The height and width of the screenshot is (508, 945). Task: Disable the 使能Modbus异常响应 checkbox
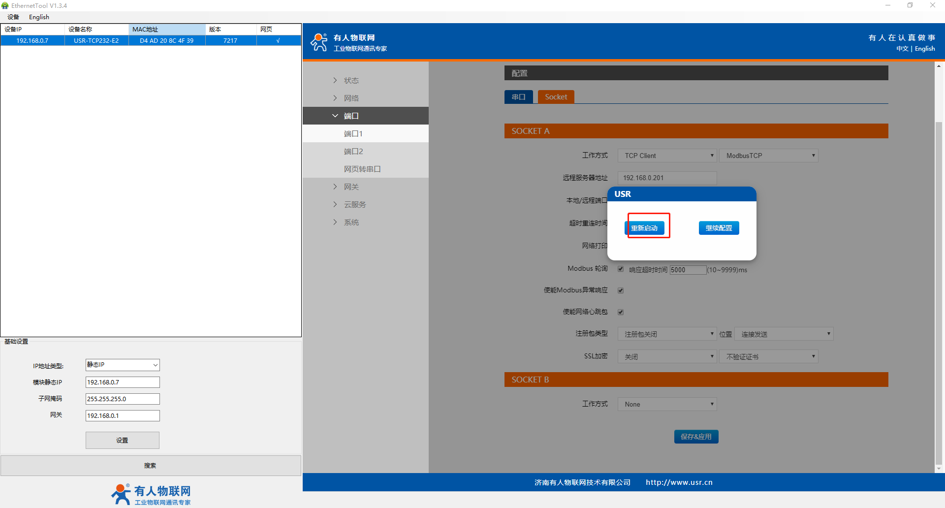pyautogui.click(x=621, y=290)
